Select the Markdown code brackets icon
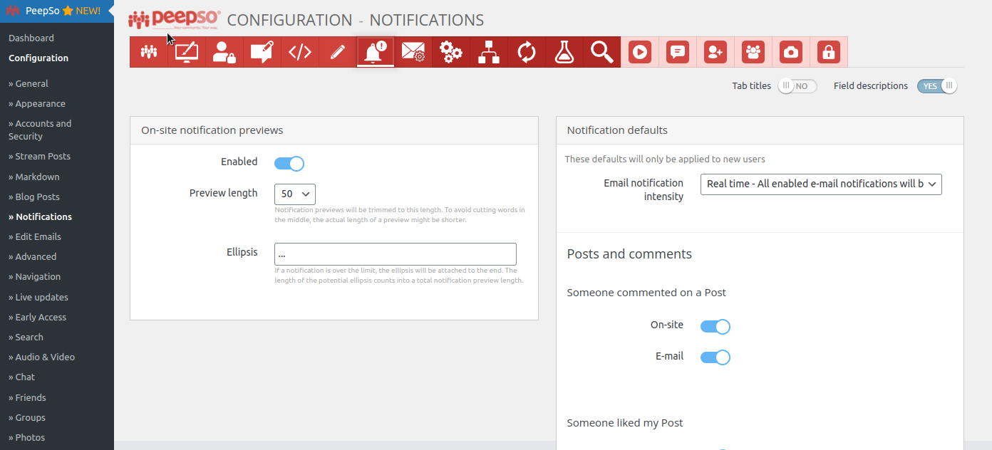The width and height of the screenshot is (992, 450). 300,52
